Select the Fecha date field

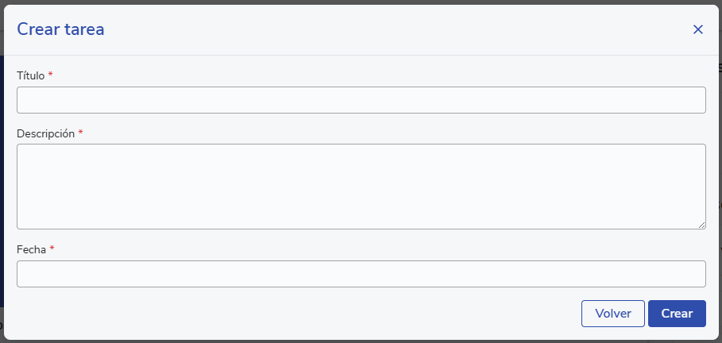pyautogui.click(x=361, y=274)
